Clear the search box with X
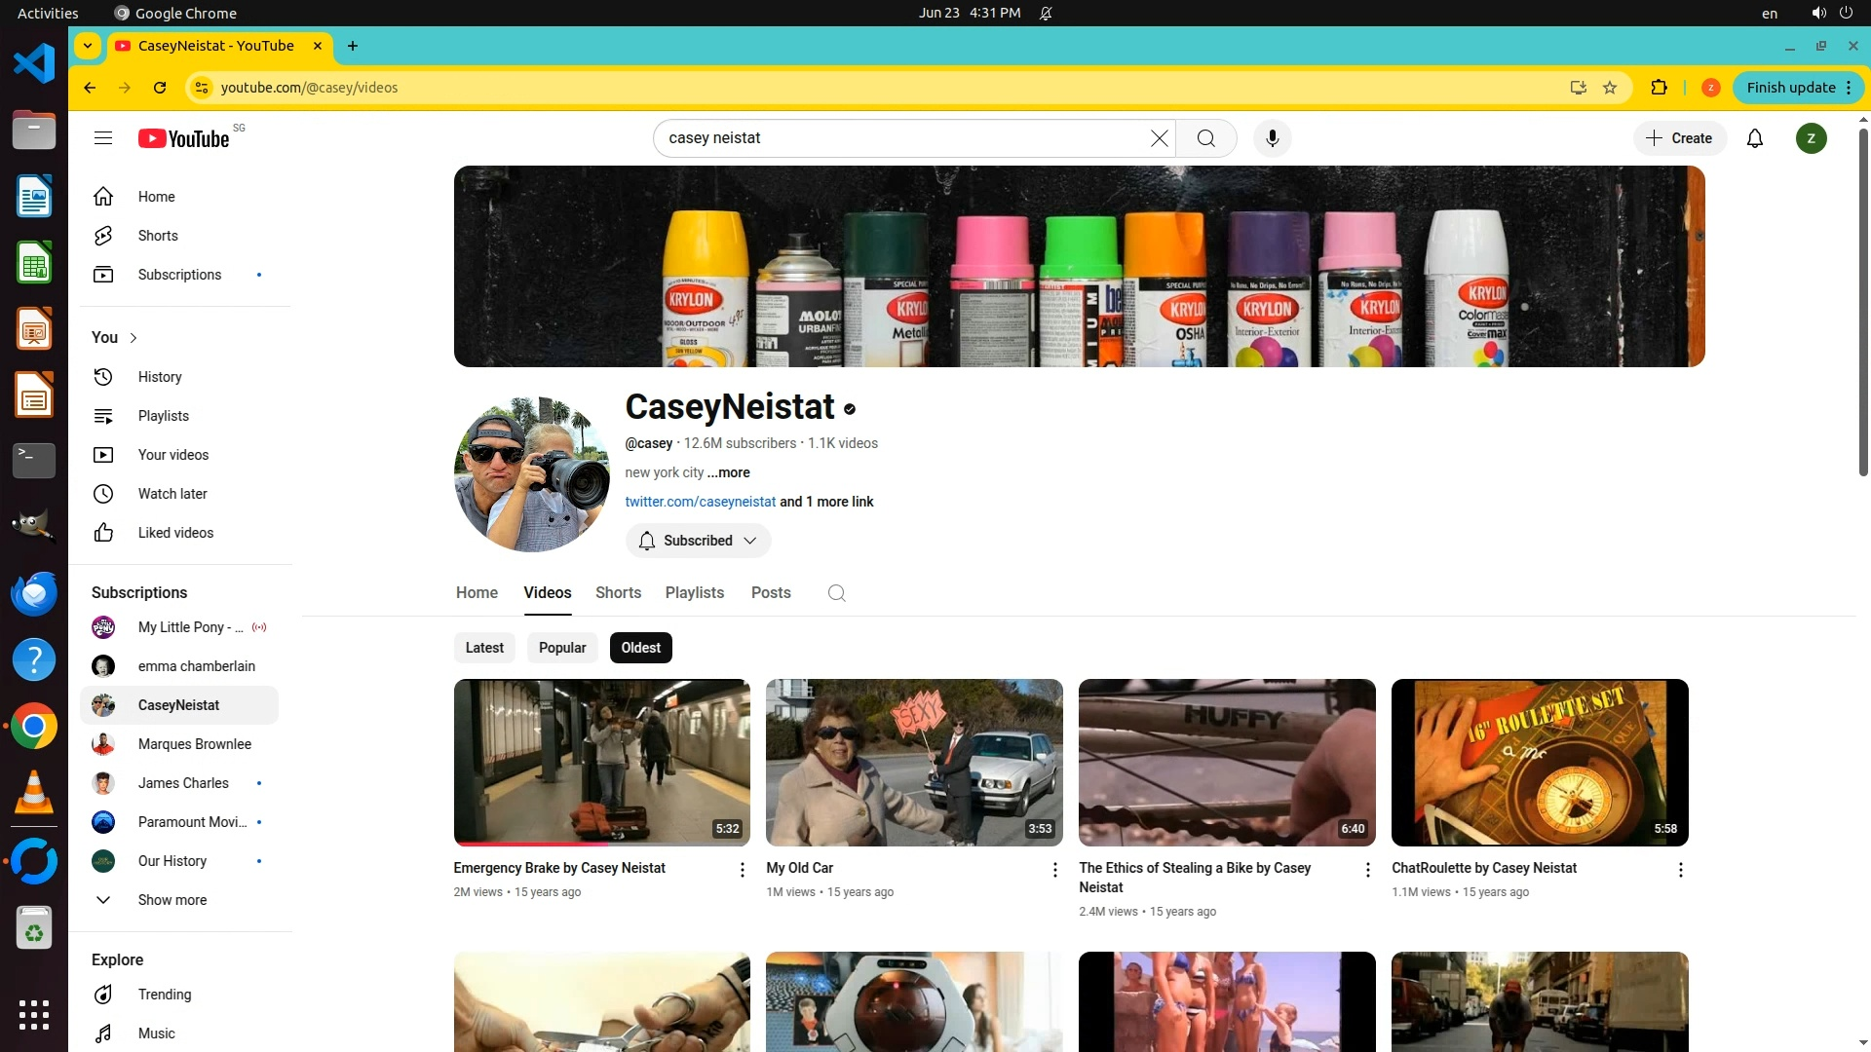 coord(1159,138)
